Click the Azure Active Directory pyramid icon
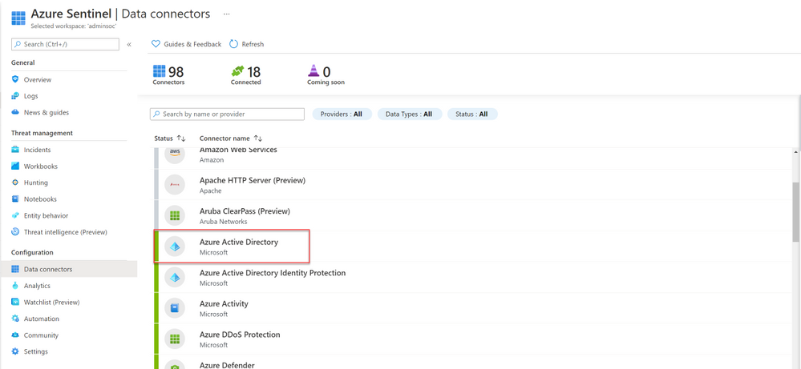Image resolution: width=801 pixels, height=369 pixels. [175, 247]
